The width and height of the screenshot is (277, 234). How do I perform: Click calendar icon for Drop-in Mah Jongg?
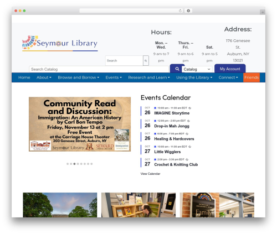(155, 121)
